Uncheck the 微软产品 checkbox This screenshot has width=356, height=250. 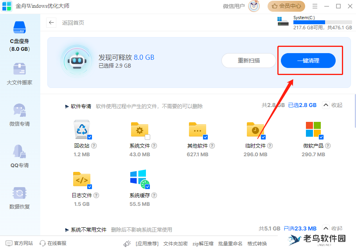click(322, 137)
